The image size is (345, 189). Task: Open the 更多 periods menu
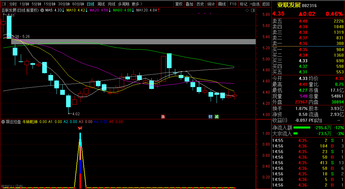(x=137, y=4)
